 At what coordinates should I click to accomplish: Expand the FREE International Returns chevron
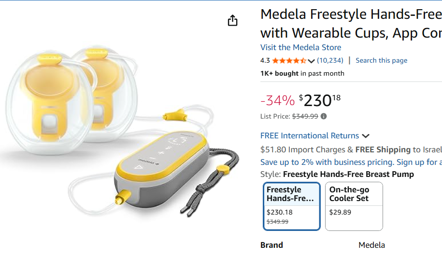coord(366,136)
